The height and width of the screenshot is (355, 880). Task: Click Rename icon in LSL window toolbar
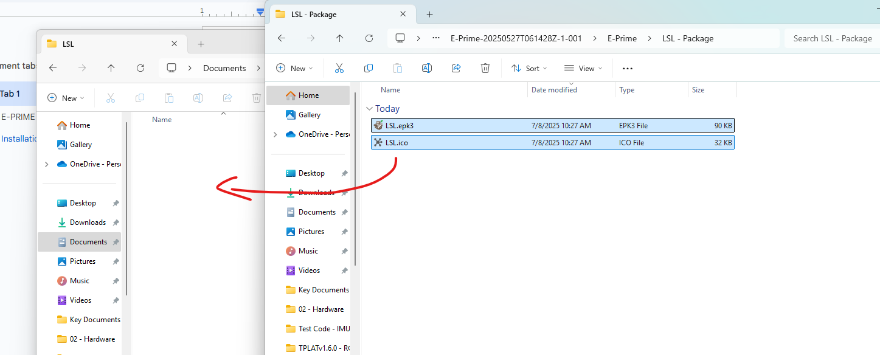[198, 98]
